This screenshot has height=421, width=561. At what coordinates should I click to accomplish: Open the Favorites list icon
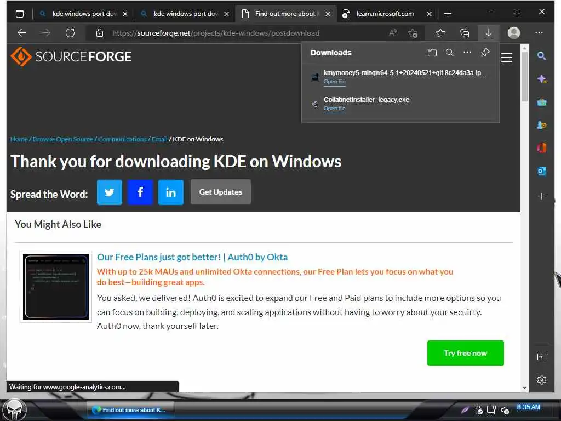tap(440, 33)
